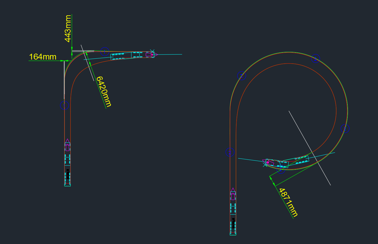Select parked truck at bottom of the loop path
The width and height of the screenshot is (378, 244).
tap(233, 213)
